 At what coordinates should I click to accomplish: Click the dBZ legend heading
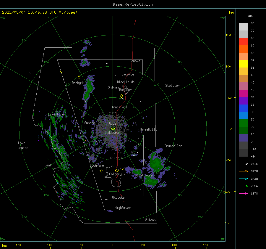tap(251, 16)
